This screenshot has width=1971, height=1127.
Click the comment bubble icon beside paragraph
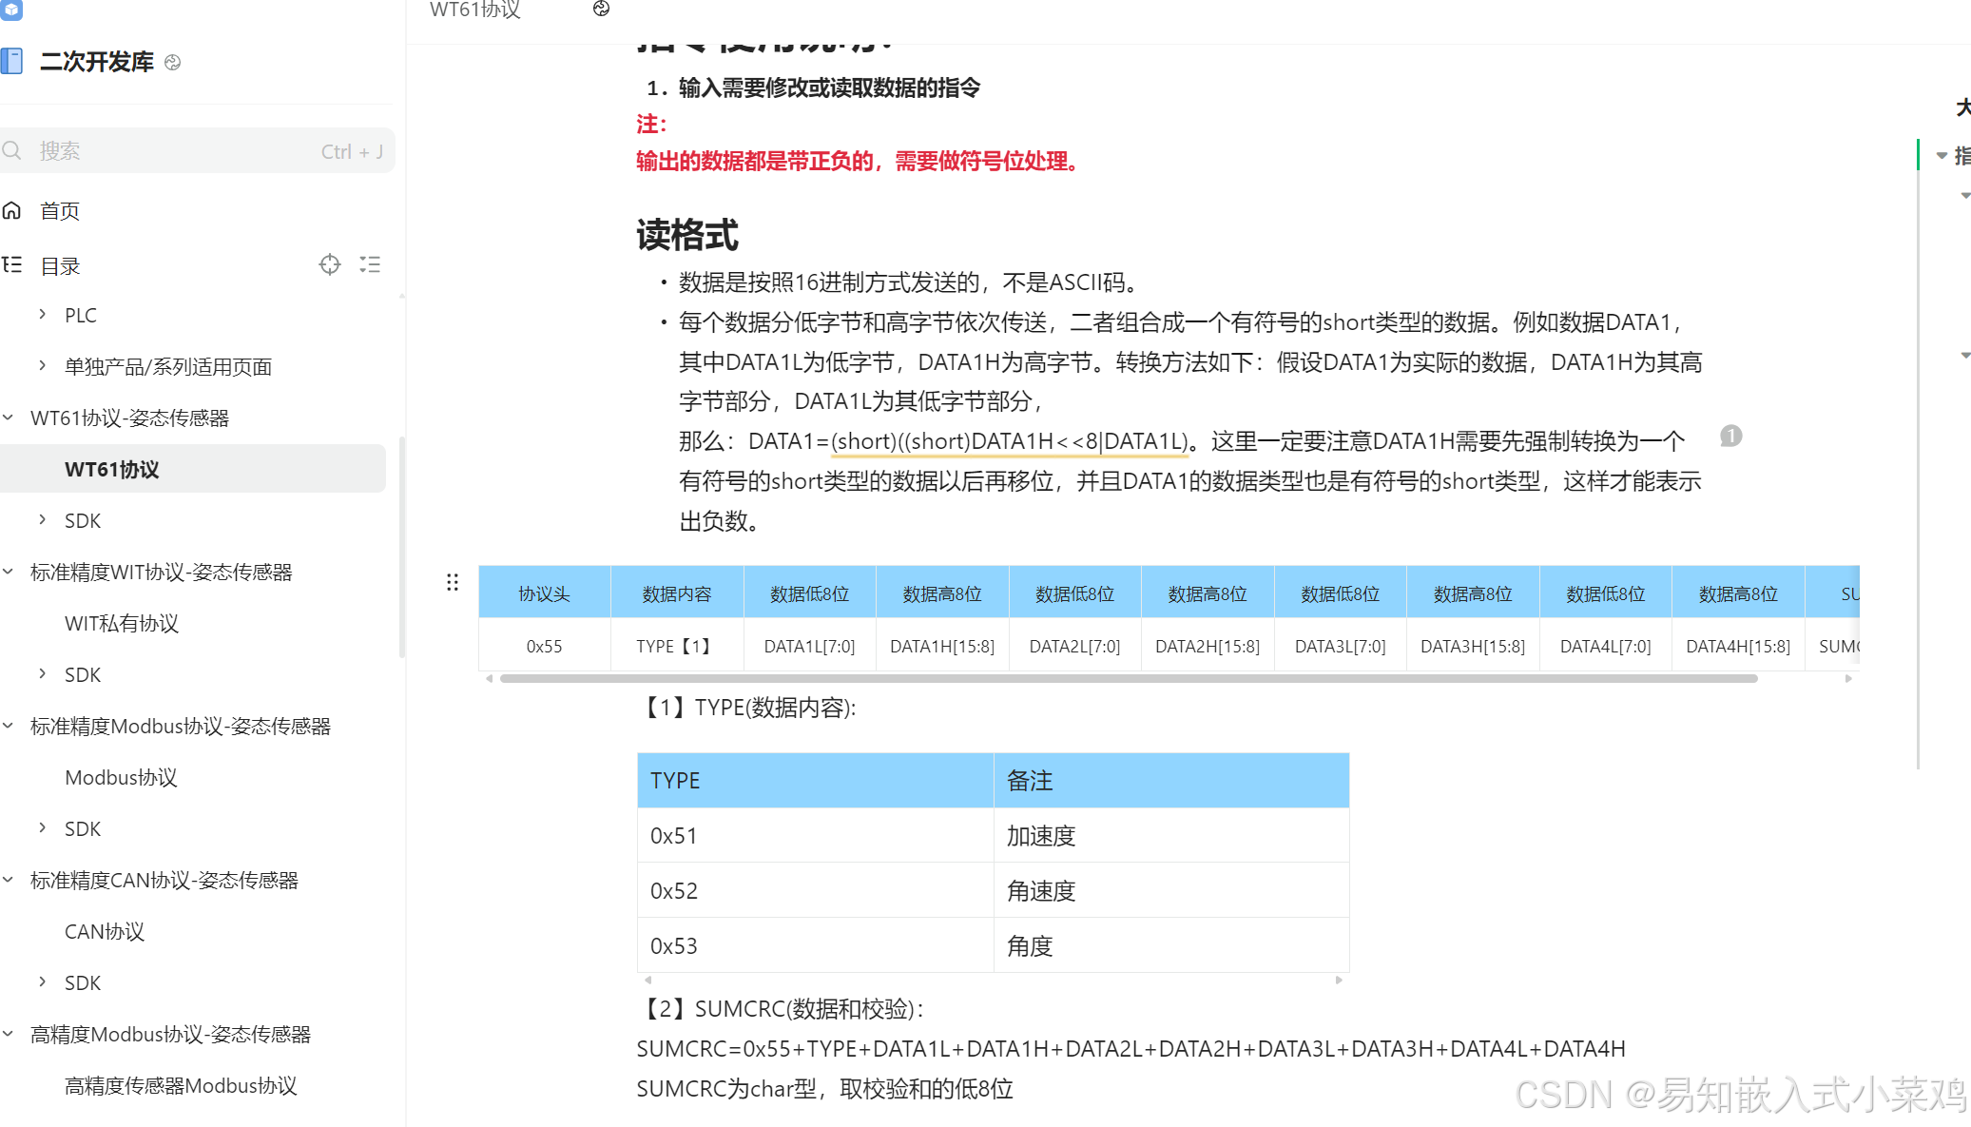coord(1730,437)
